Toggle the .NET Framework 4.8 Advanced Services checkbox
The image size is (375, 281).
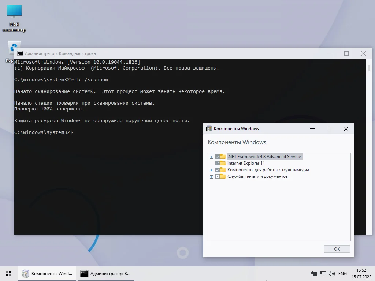pyautogui.click(x=218, y=157)
